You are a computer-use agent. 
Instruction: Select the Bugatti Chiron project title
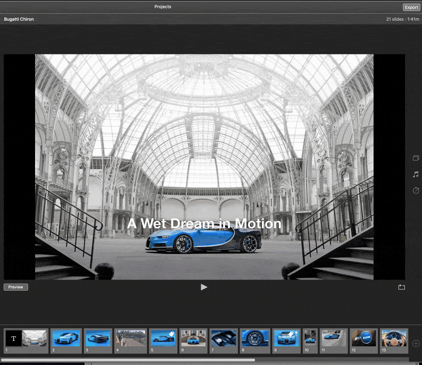tap(19, 19)
